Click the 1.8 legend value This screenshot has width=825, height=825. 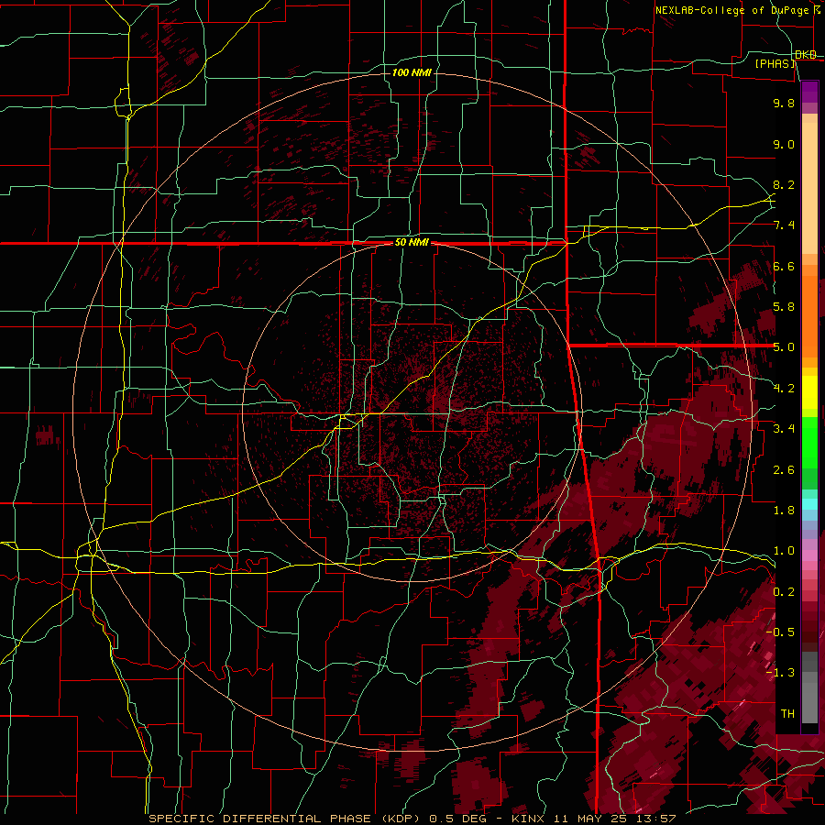pos(784,511)
